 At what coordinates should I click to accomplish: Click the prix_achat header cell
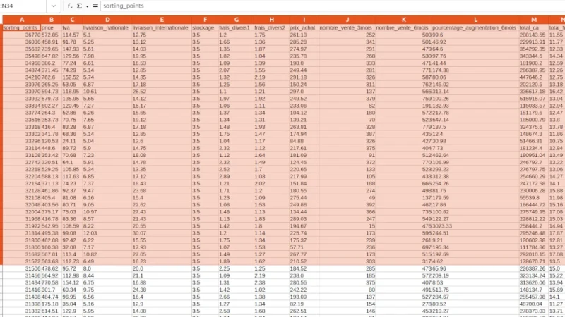point(304,27)
